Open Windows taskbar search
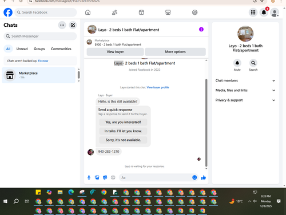Screen dimensions: 286x215 click(x=16, y=201)
